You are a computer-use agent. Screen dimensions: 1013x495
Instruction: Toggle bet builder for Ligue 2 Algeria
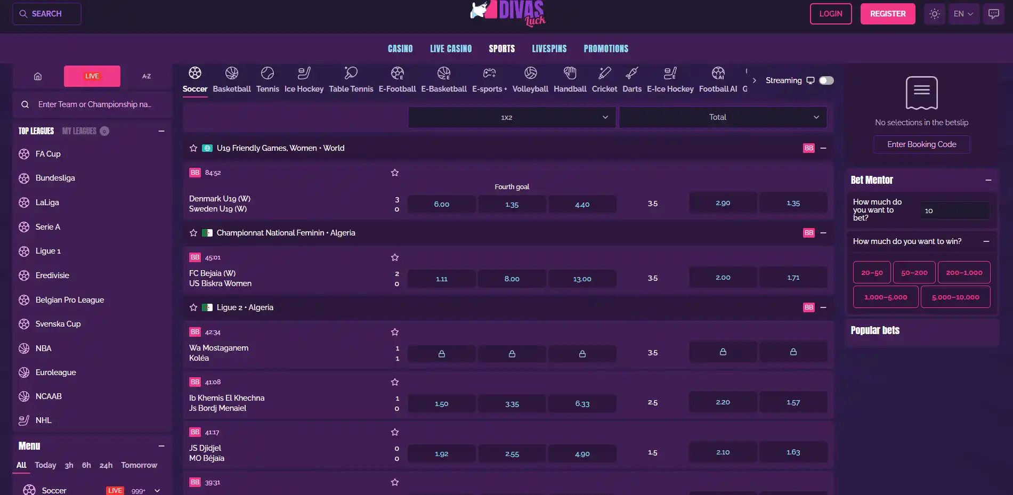809,307
